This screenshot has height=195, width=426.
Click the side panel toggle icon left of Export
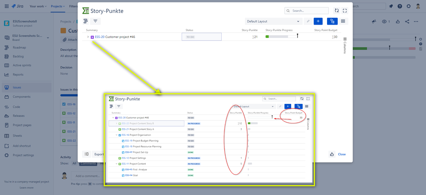click(x=87, y=154)
